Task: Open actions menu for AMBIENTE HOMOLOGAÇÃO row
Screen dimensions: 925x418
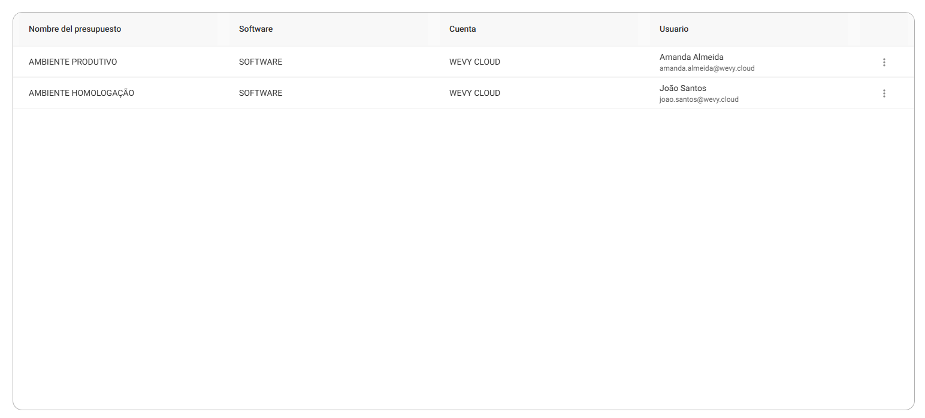Action: 884,93
